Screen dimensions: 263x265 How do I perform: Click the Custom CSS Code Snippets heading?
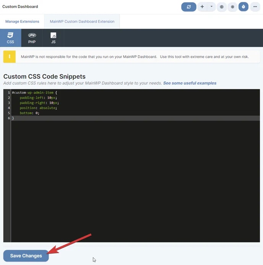click(44, 76)
